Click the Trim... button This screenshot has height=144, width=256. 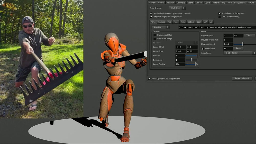click(249, 35)
